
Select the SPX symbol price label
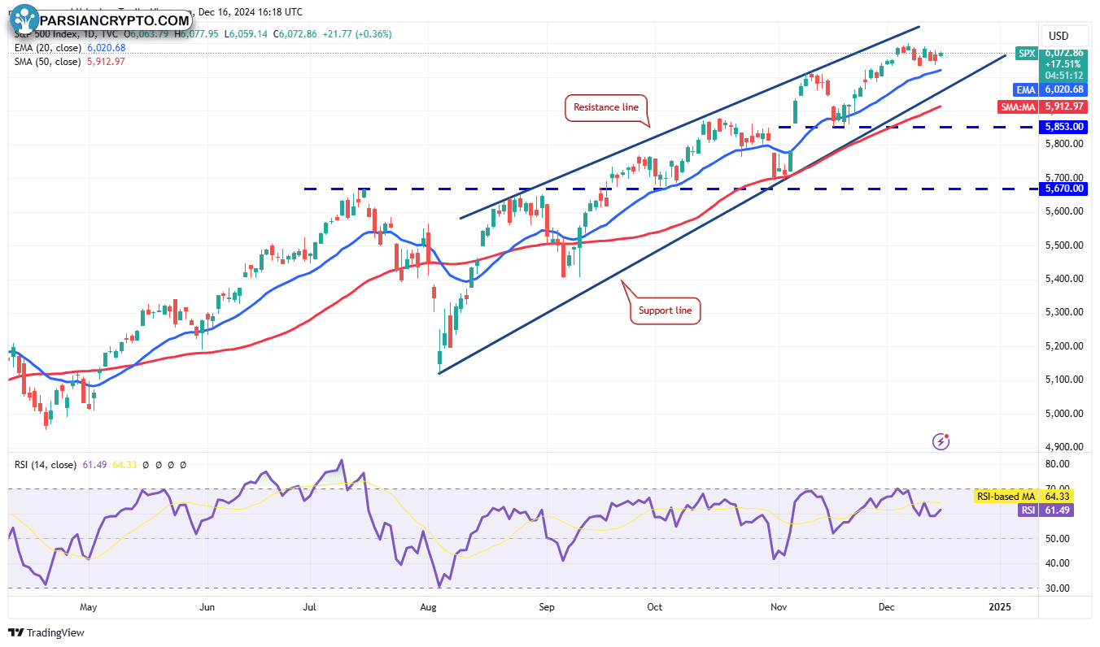coord(1028,54)
